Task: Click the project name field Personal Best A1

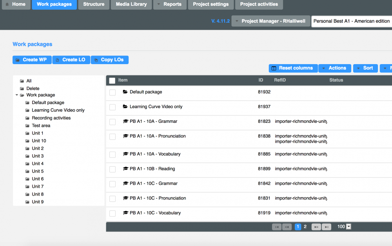Action: (351, 21)
